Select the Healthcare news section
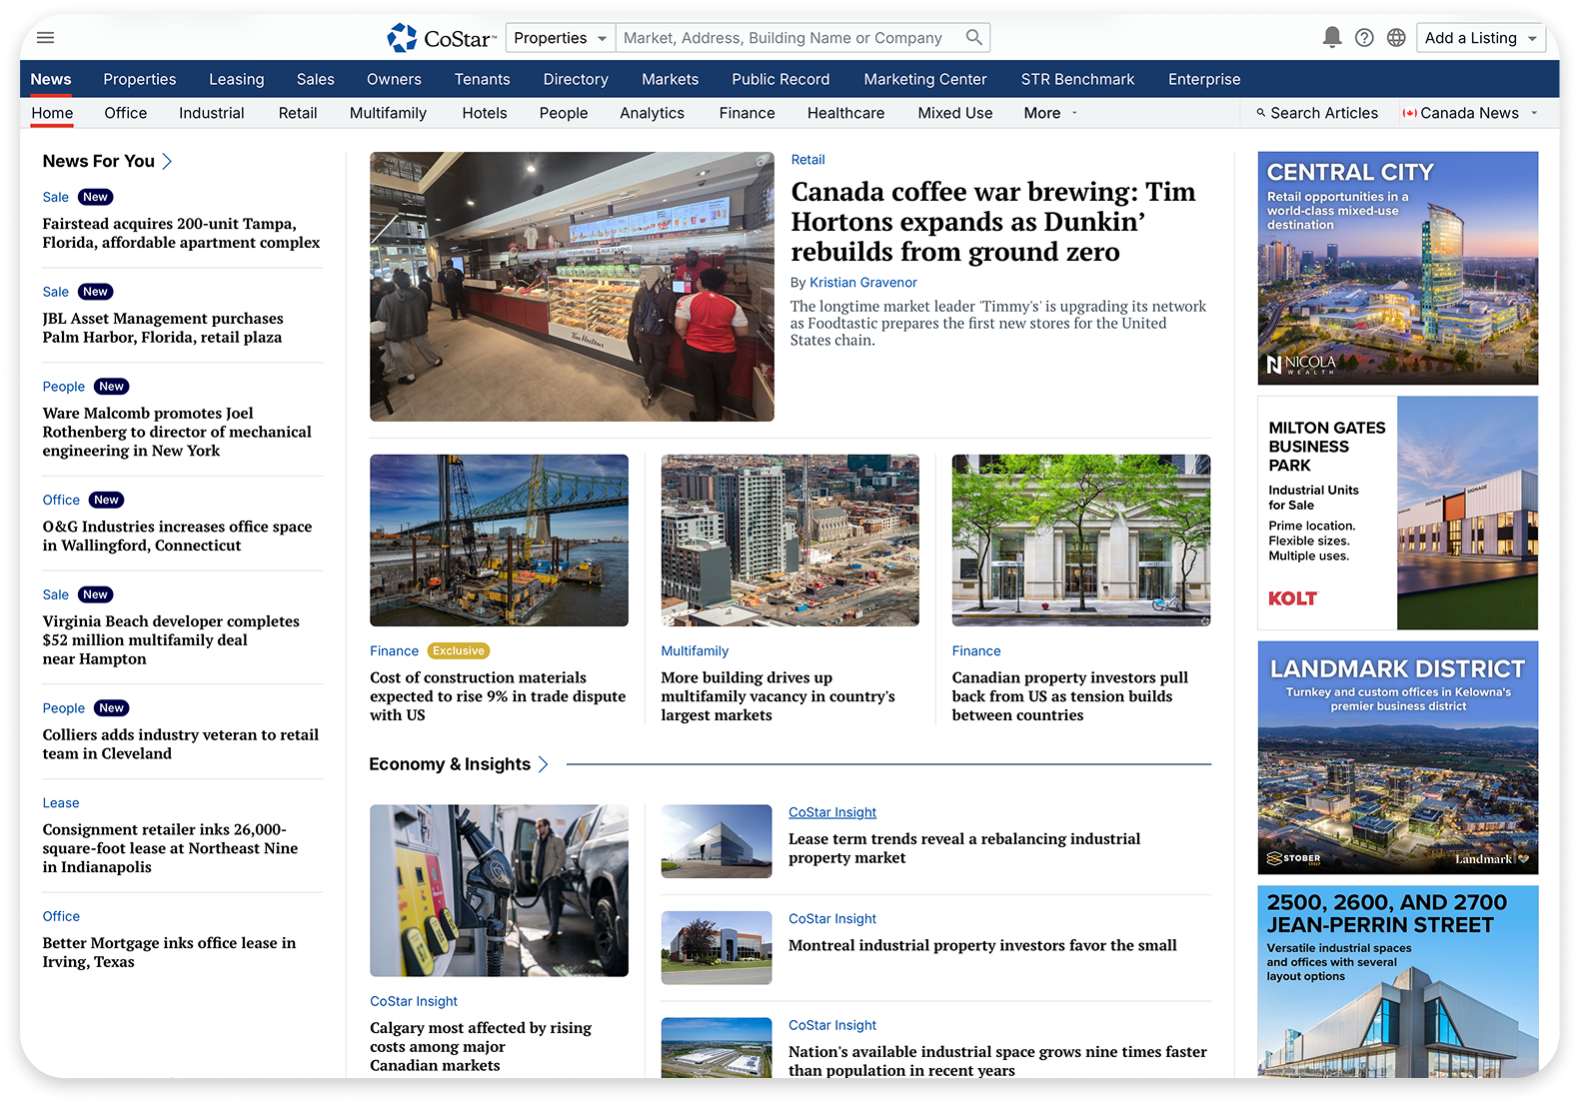Viewport: 1580px width, 1105px height. [845, 113]
